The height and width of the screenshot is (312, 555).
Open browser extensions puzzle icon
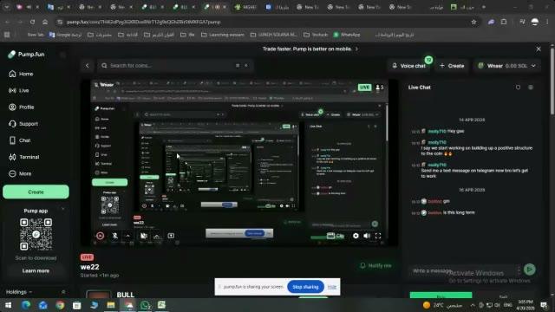(x=504, y=22)
